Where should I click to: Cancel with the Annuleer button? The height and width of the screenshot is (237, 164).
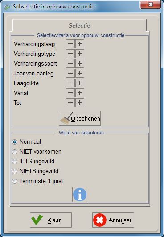coord(113,220)
